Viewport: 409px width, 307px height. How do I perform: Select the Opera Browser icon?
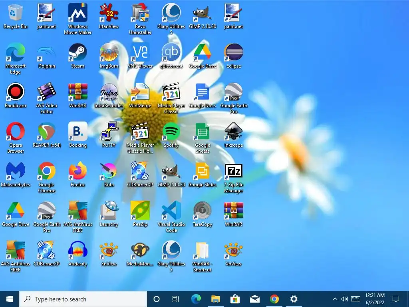pyautogui.click(x=16, y=138)
